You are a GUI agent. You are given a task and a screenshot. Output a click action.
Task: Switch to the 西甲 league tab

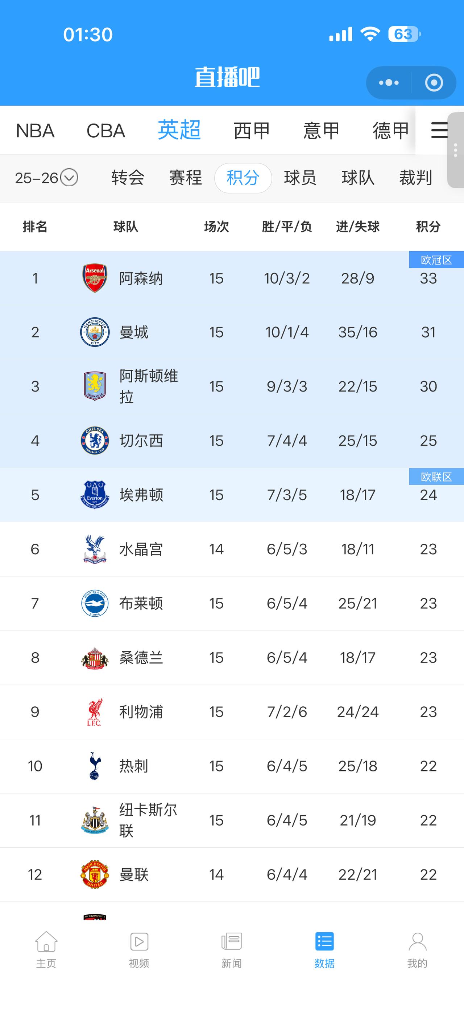coord(252,131)
